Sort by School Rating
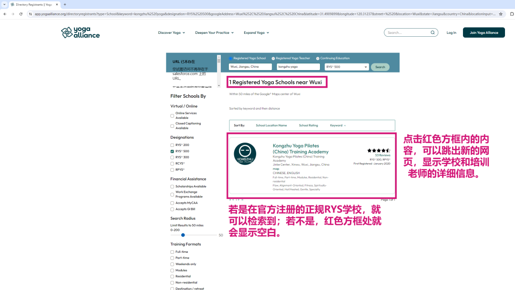Image resolution: width=515 pixels, height=290 pixels. pyautogui.click(x=309, y=125)
